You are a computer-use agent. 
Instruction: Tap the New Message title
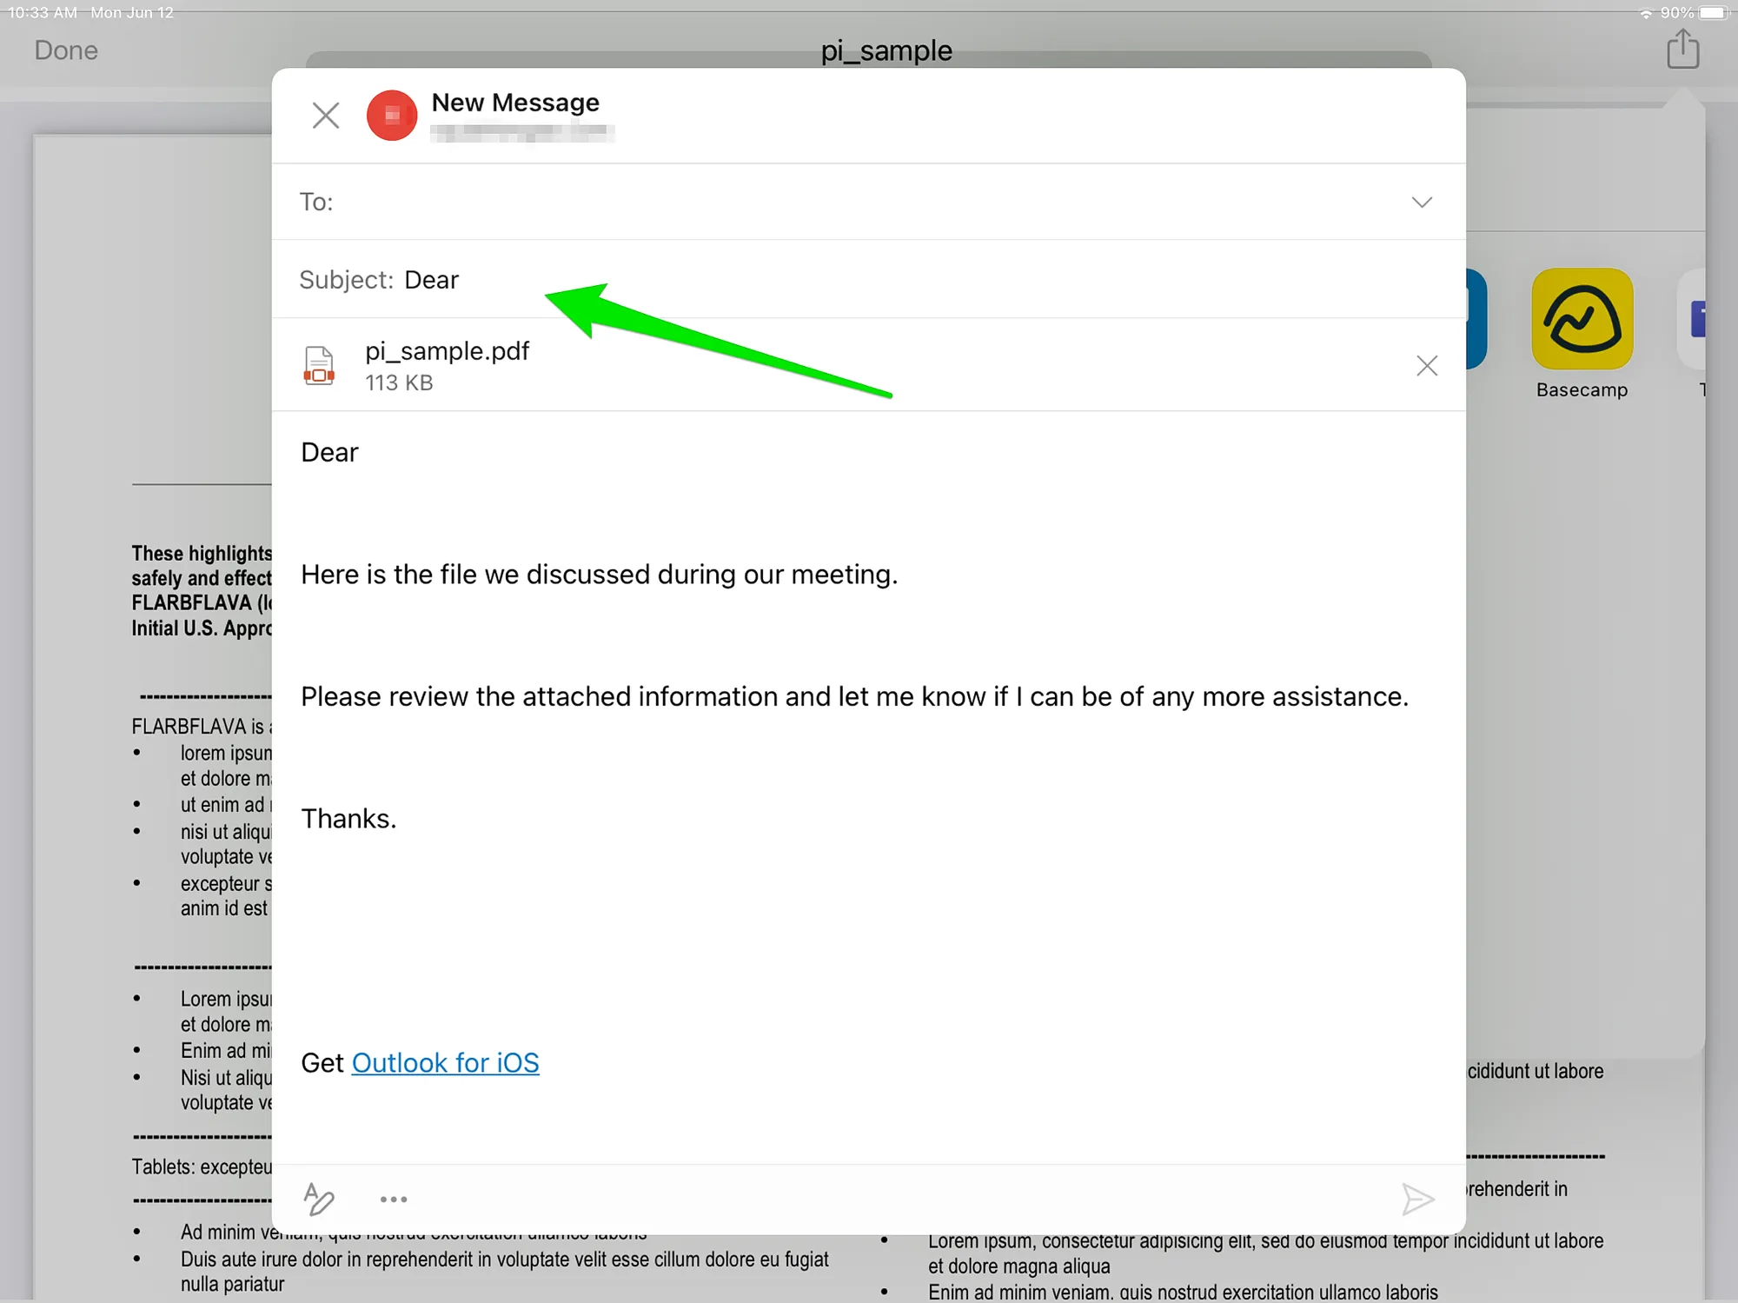515,103
